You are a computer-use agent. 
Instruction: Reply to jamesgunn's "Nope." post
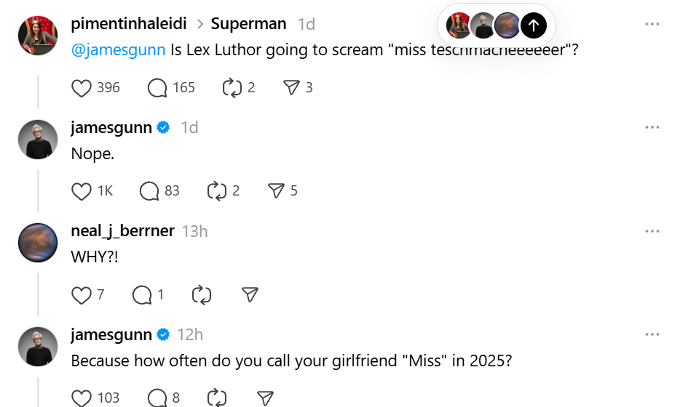pos(149,191)
